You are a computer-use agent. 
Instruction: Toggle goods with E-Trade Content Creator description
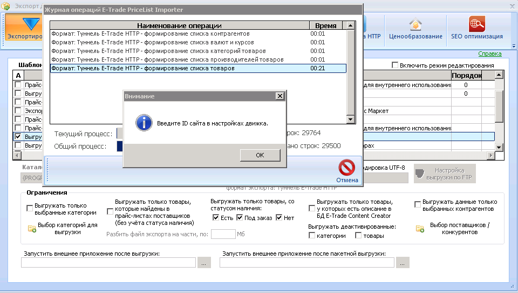pyautogui.click(x=311, y=208)
